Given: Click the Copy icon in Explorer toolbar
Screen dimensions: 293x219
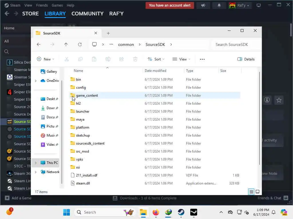Looking at the screenshot, I should click(80, 59).
